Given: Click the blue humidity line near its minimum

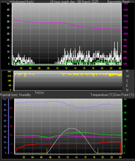Looking at the screenshot, I should pyautogui.click(x=84, y=108).
